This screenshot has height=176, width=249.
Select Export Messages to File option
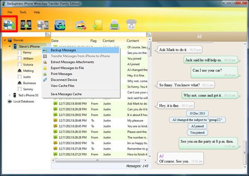pos(67,68)
